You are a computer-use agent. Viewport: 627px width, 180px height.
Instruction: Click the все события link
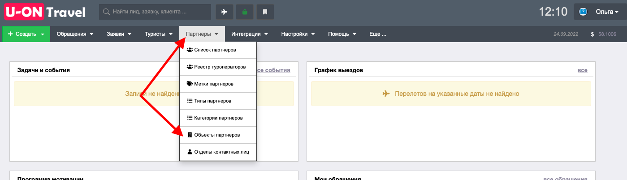point(273,70)
